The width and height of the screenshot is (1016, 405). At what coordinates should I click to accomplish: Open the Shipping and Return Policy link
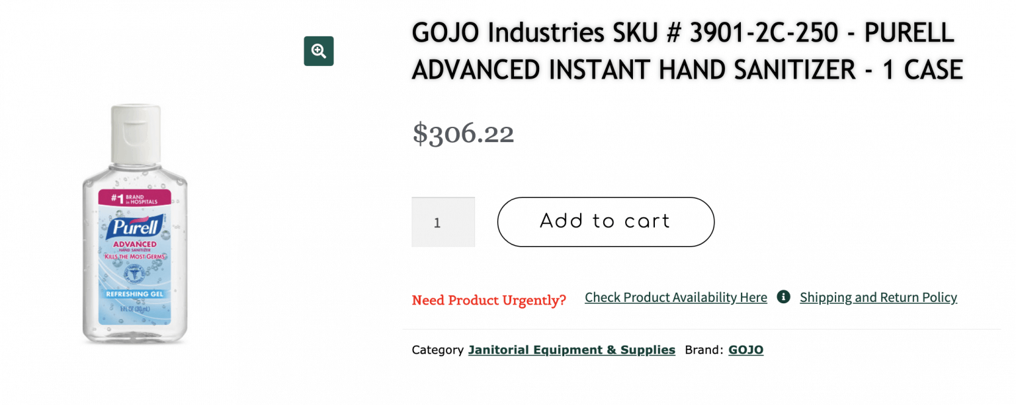(878, 297)
